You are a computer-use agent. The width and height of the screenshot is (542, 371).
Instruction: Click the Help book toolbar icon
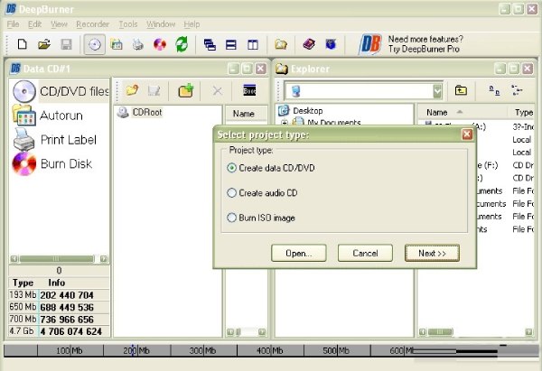[x=309, y=44]
